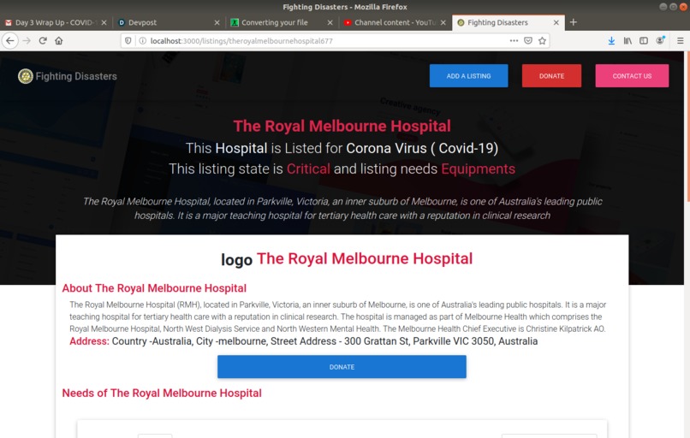690x438 pixels.
Task: Click the browser forward arrow
Action: 27,41
